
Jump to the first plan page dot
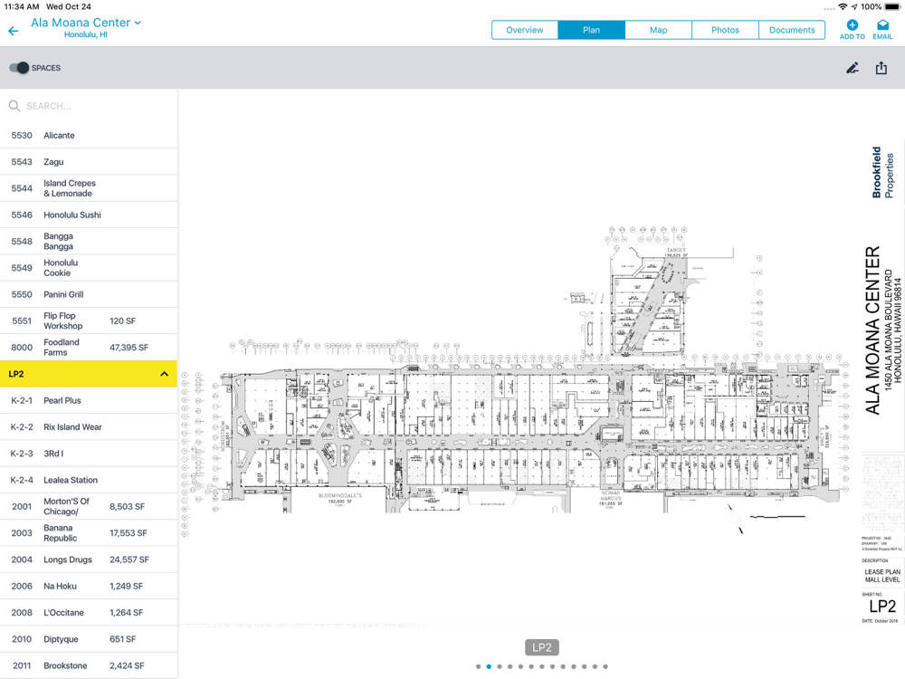point(478,667)
